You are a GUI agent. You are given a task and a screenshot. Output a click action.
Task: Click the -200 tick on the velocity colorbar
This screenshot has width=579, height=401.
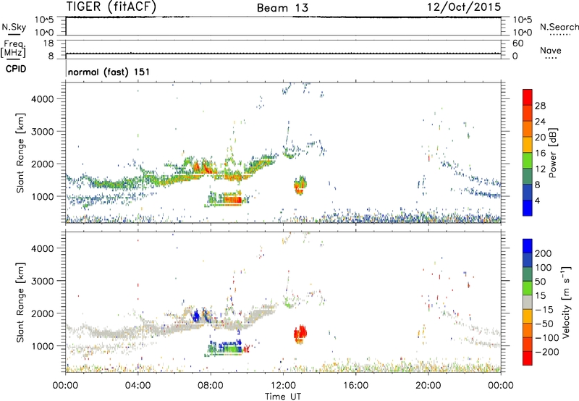[x=546, y=352]
